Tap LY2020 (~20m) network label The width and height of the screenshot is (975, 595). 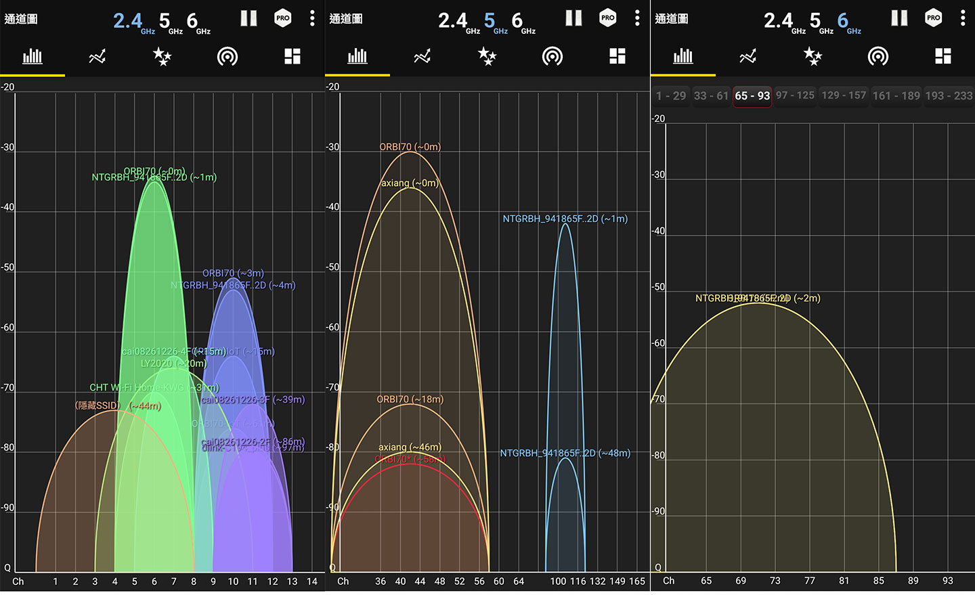point(173,363)
